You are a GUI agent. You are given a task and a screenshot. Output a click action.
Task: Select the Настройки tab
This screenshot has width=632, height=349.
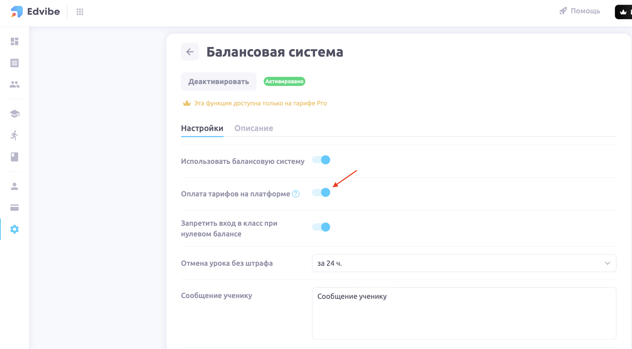[x=202, y=128]
